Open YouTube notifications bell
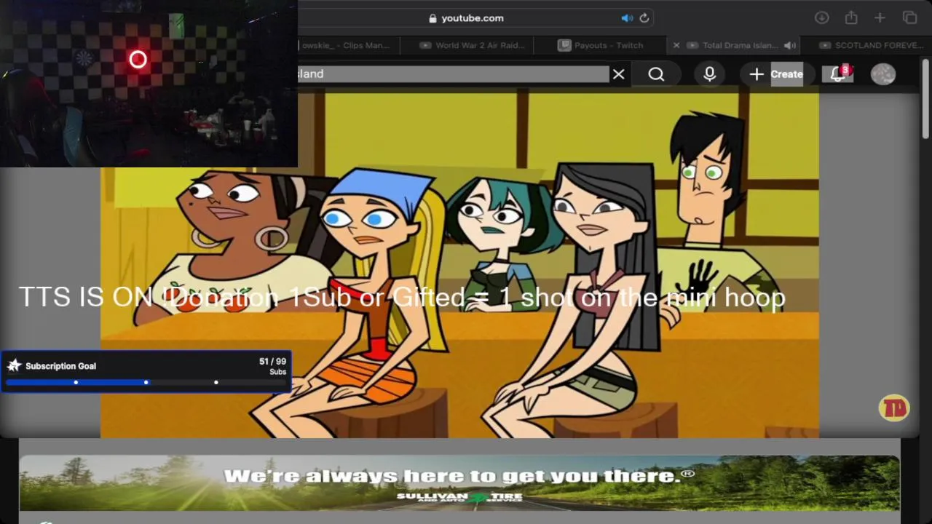 point(837,74)
